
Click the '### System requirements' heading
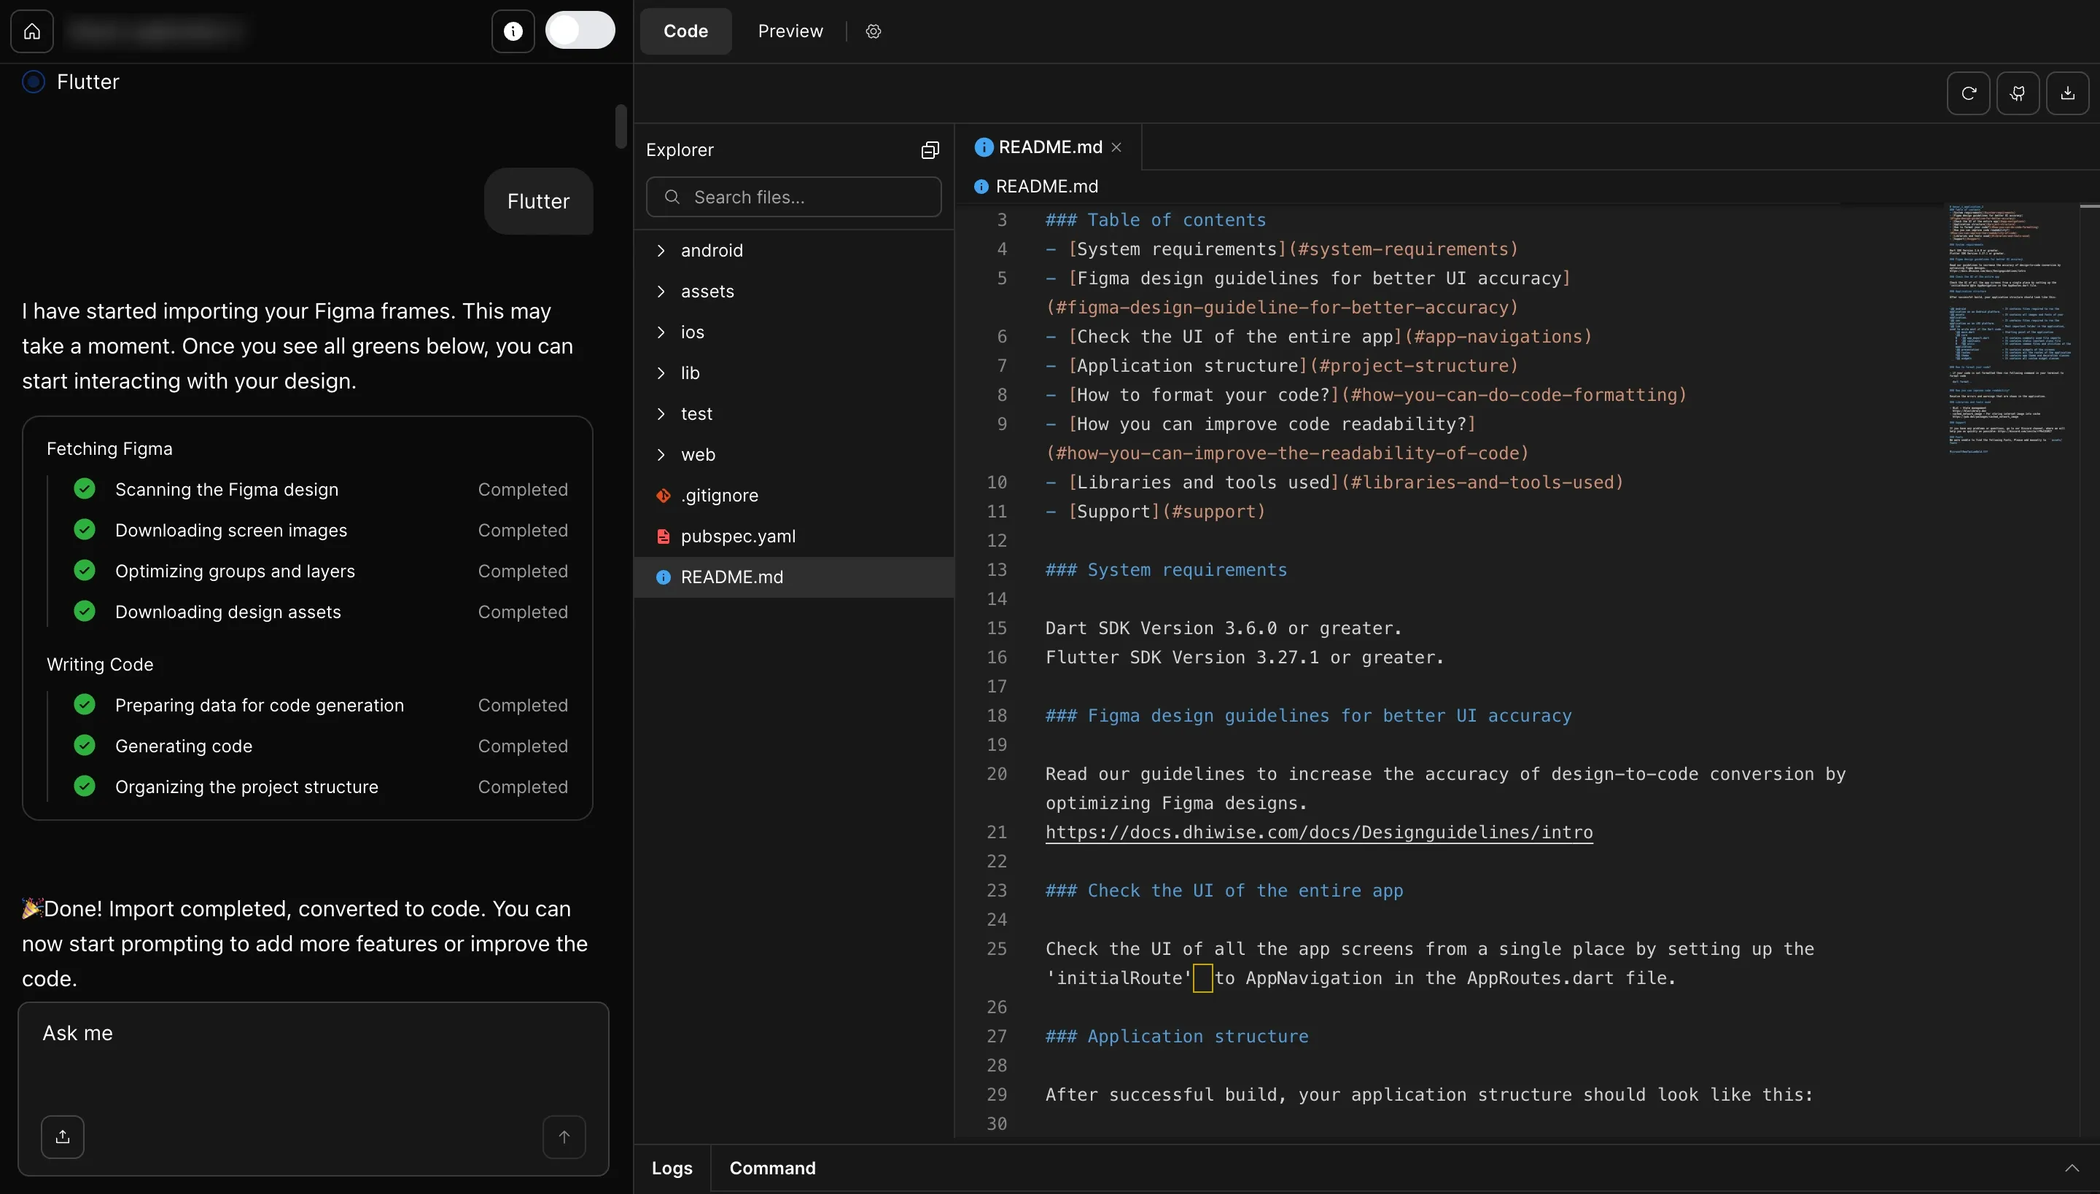(1166, 570)
